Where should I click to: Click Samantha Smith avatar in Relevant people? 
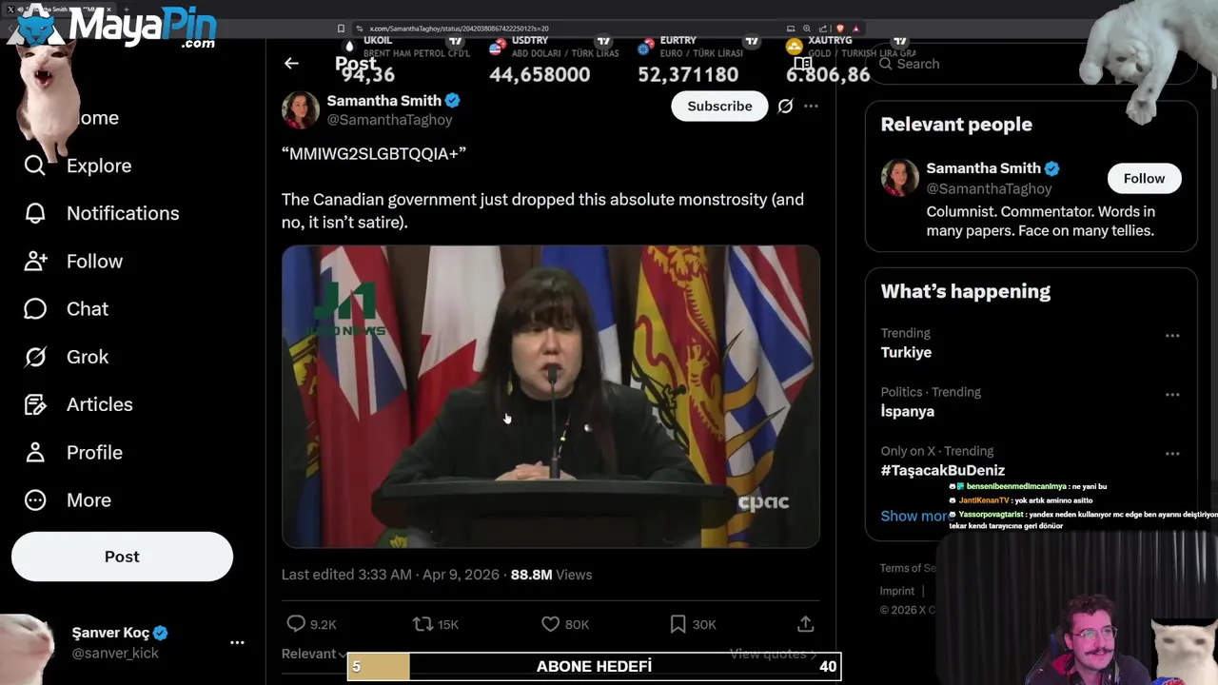point(899,178)
